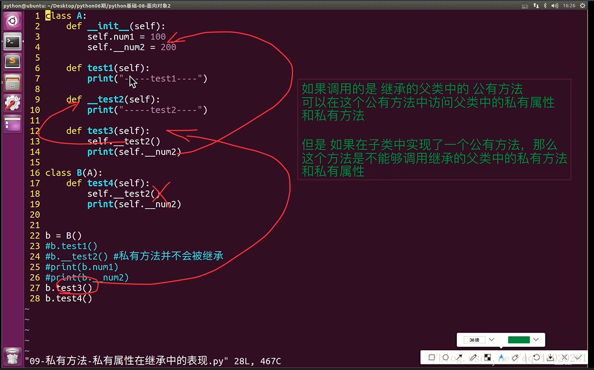
Task: Click the green note starting with 但是
Action: click(x=434, y=158)
